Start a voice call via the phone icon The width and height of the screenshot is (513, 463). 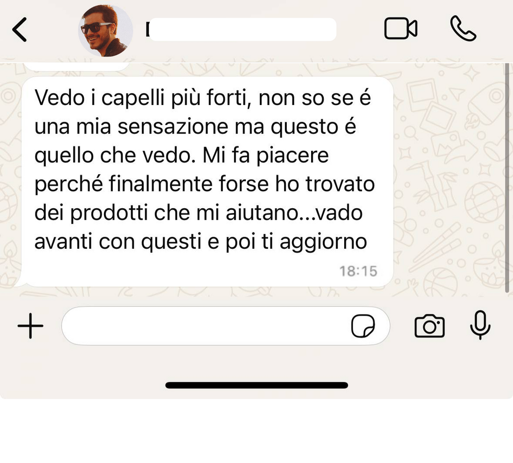pyautogui.click(x=463, y=28)
